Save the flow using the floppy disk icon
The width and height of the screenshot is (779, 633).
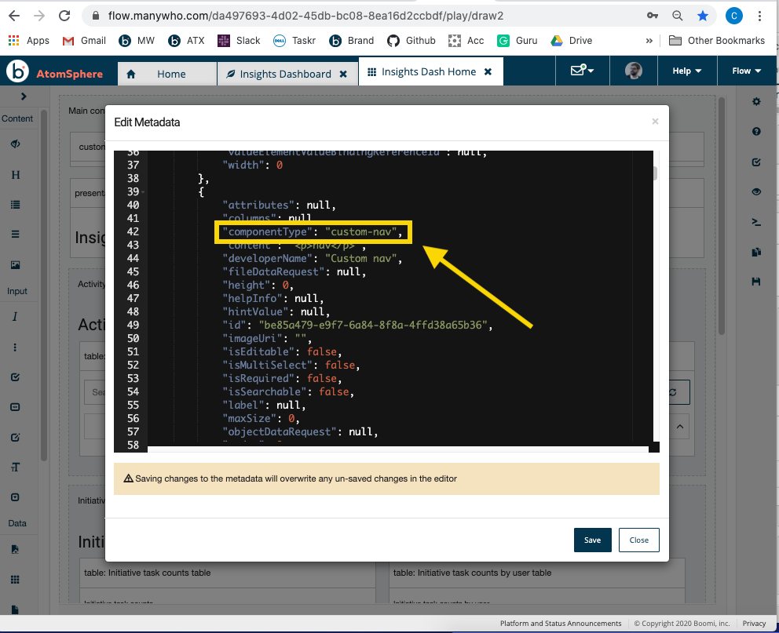tap(756, 282)
